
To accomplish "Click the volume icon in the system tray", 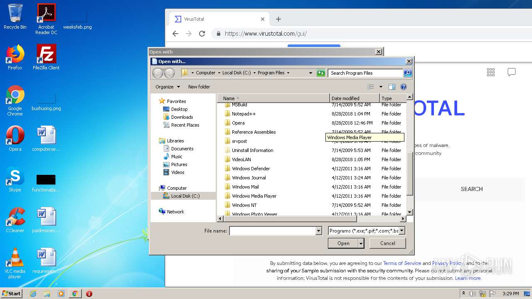I will [473, 294].
